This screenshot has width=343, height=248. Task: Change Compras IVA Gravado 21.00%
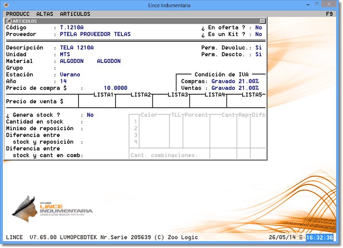tap(235, 81)
